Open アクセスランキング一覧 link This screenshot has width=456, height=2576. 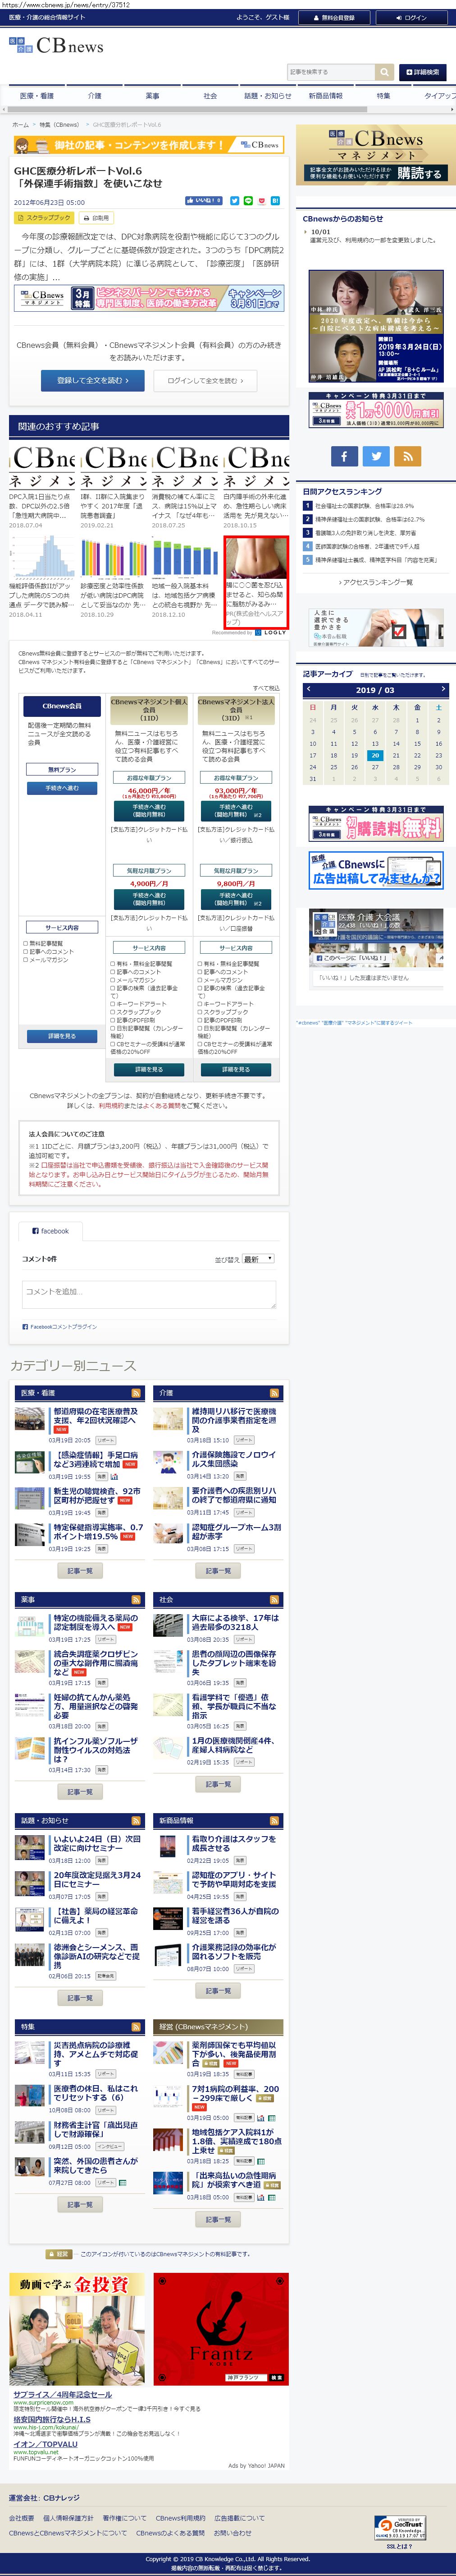pyautogui.click(x=375, y=582)
